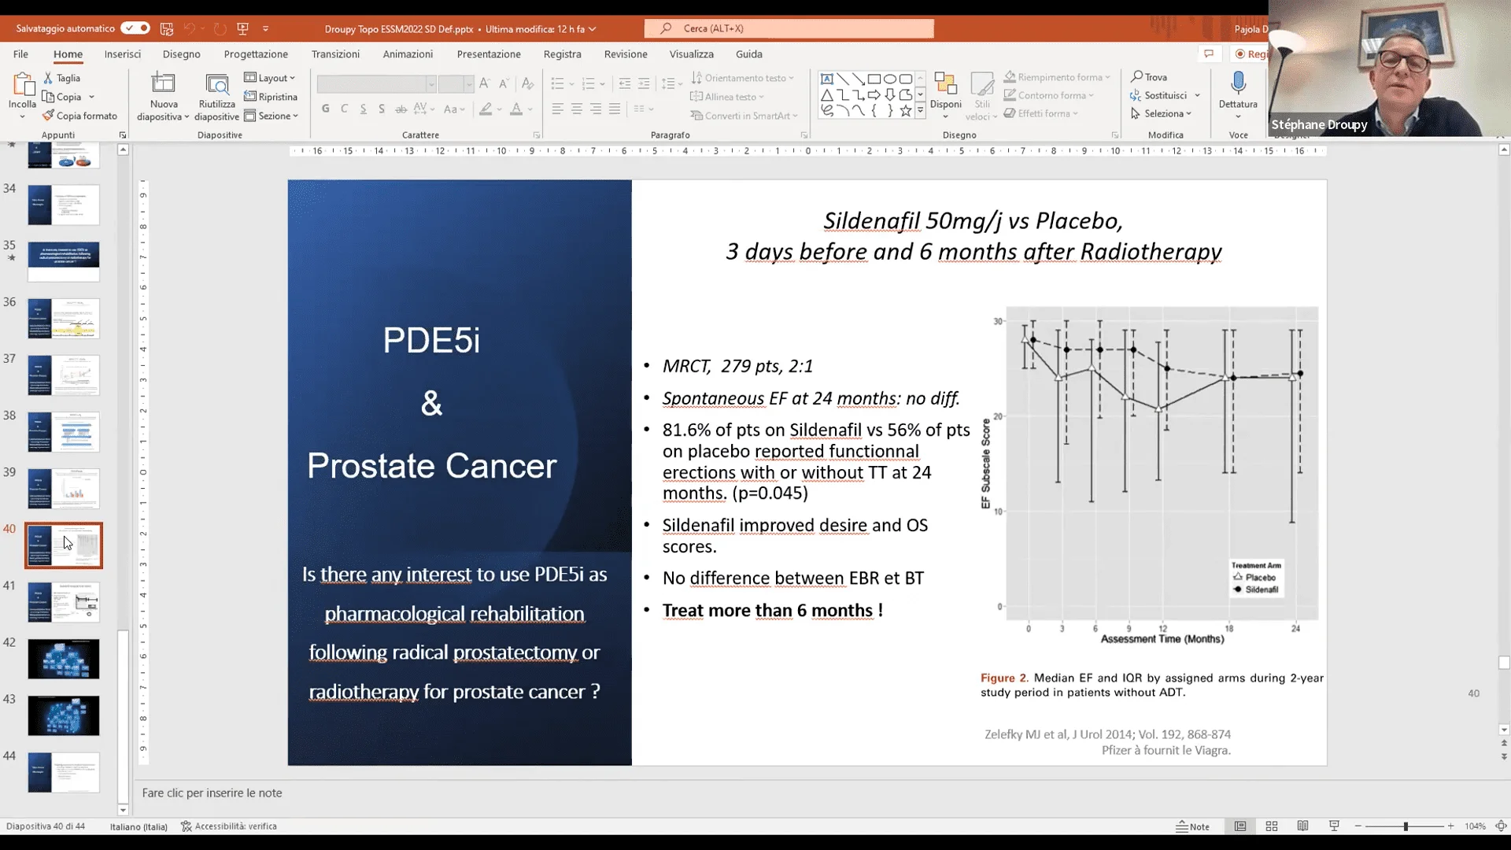This screenshot has width=1511, height=850.
Task: Click the Taglia cut button
Action: coord(62,78)
